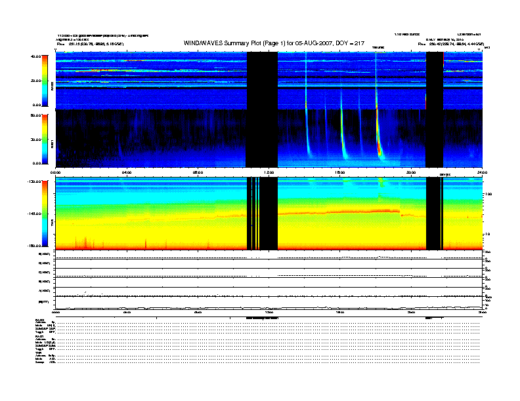Click the DOY = 217 text in title
The width and height of the screenshot is (520, 401).
click(350, 43)
